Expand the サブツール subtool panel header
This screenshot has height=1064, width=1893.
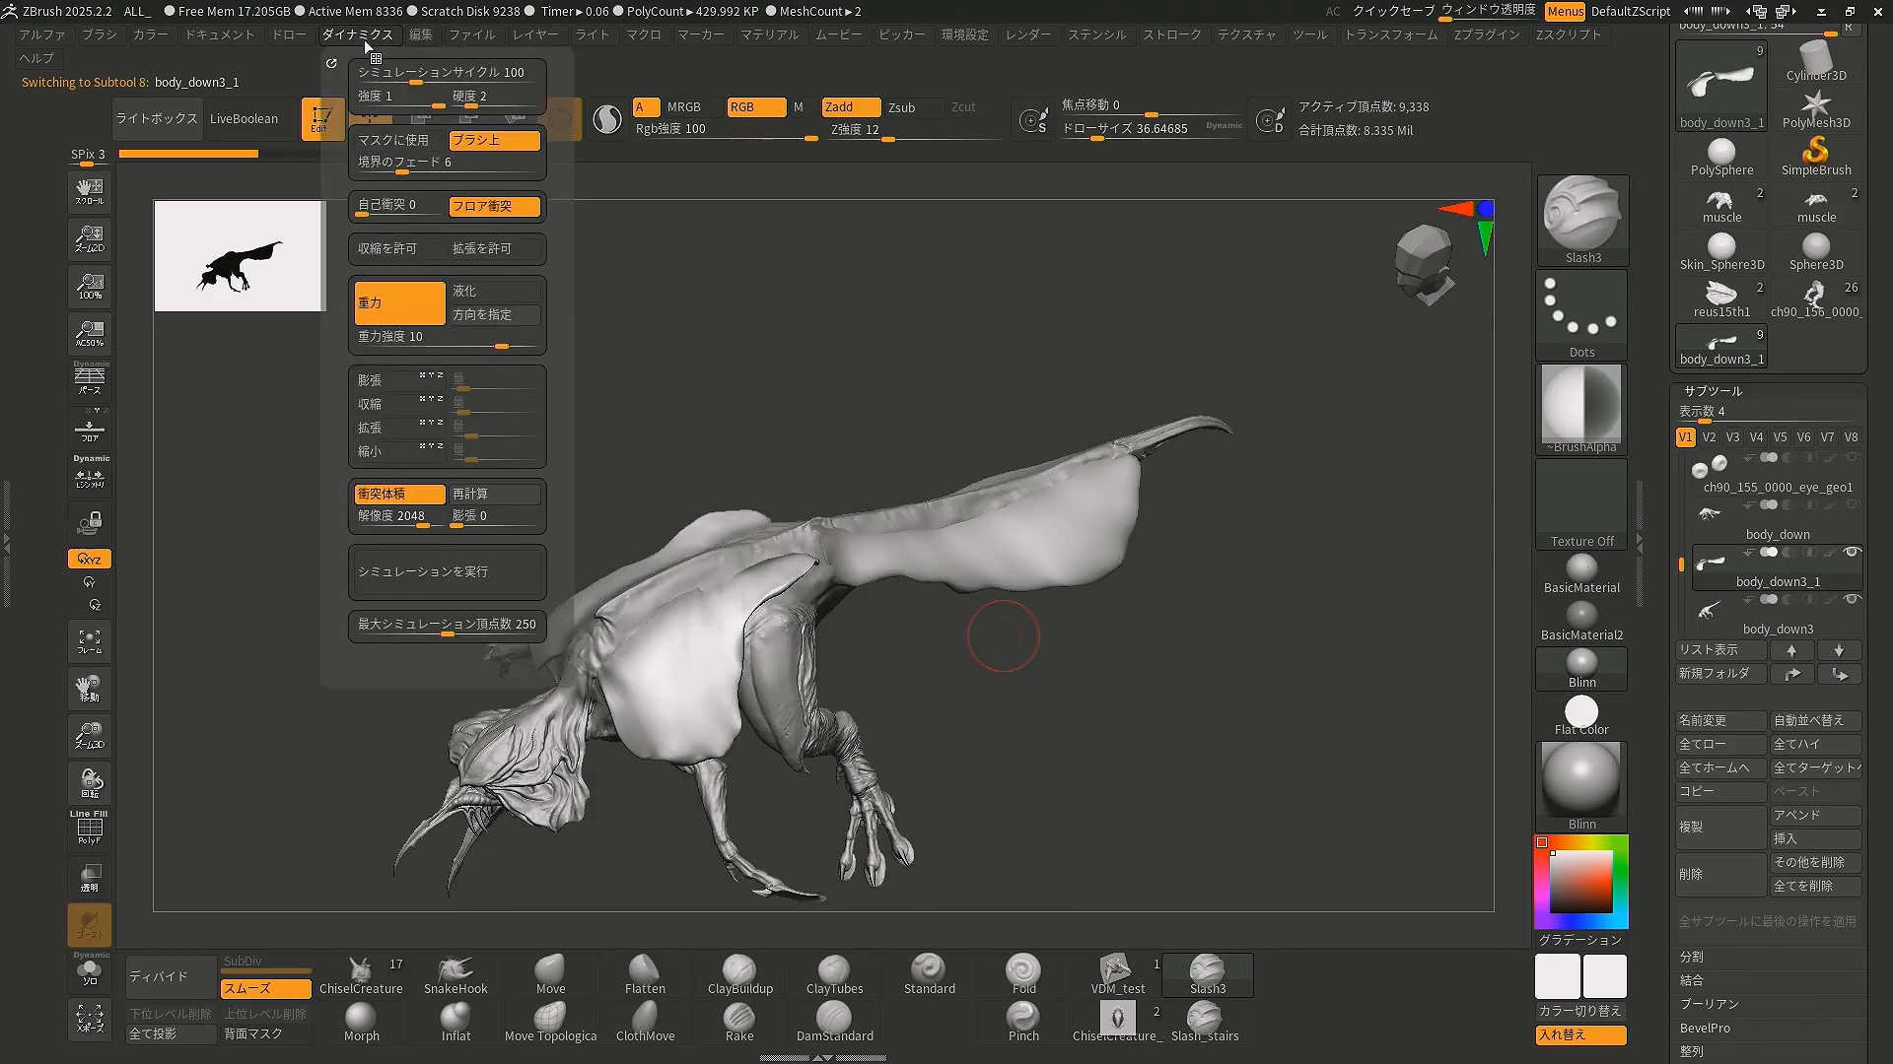coord(1713,391)
